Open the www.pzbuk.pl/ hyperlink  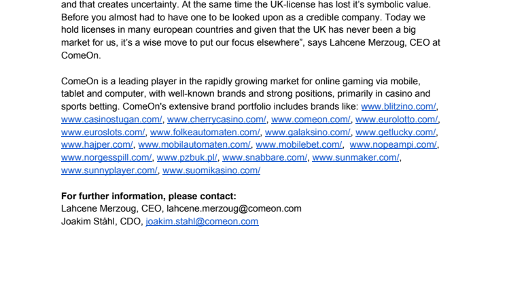(x=187, y=158)
